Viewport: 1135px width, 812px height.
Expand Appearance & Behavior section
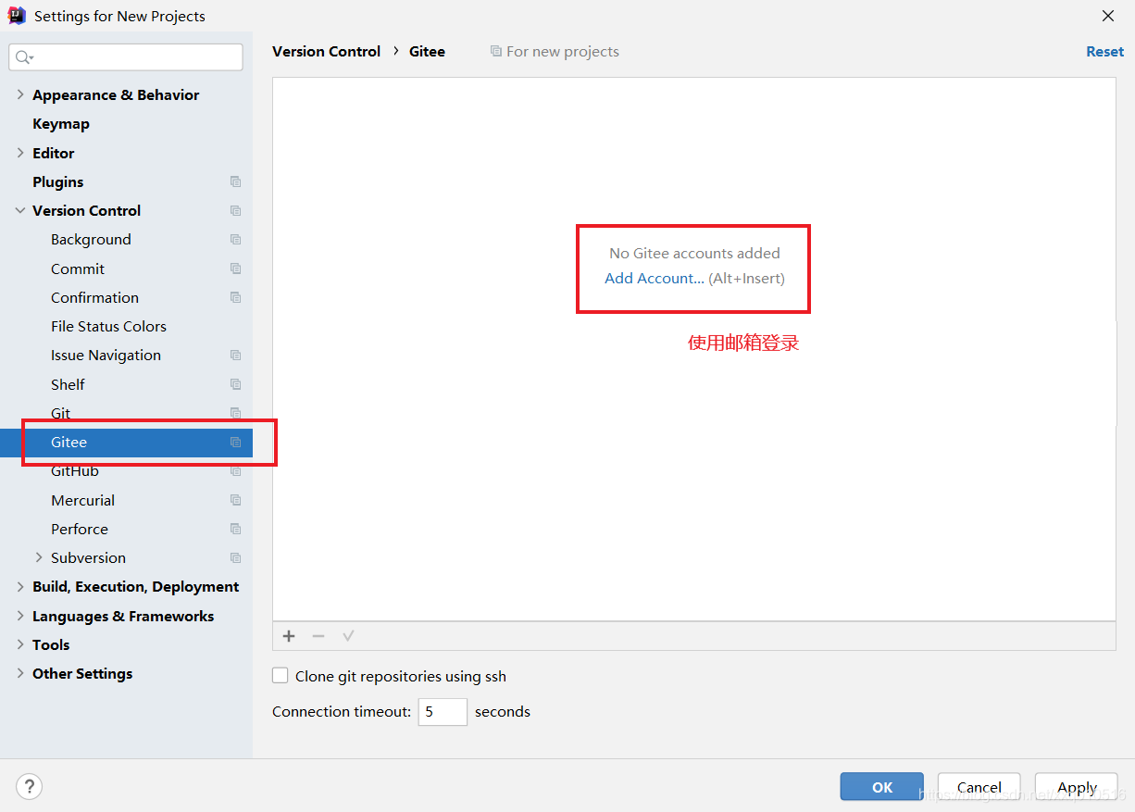(20, 94)
